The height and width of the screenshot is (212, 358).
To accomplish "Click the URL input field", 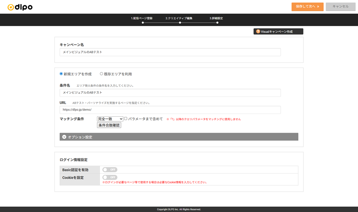I will pos(170,110).
